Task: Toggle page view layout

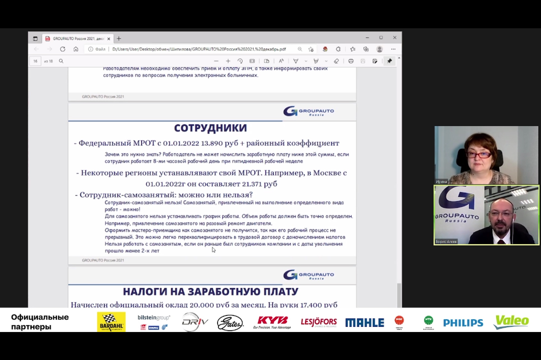Action: point(266,61)
